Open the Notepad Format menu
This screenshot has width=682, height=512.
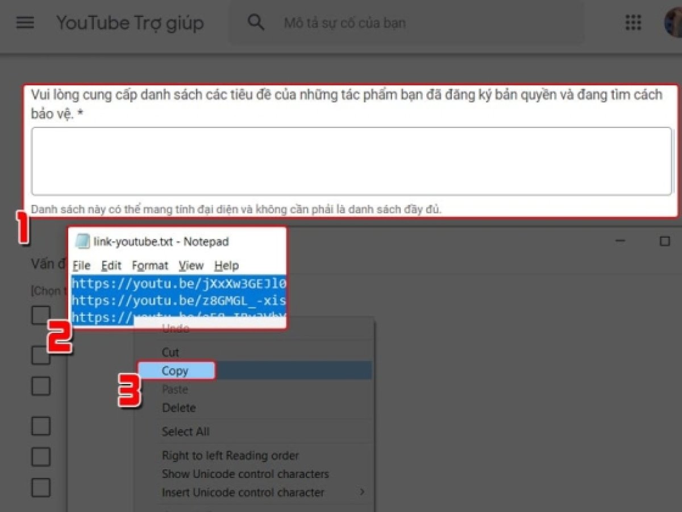(150, 266)
